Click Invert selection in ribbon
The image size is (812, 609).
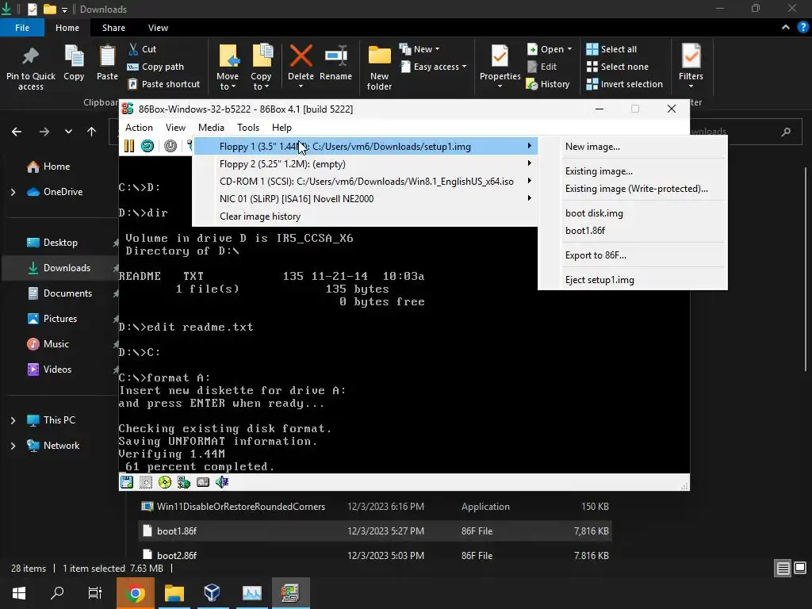click(x=625, y=84)
